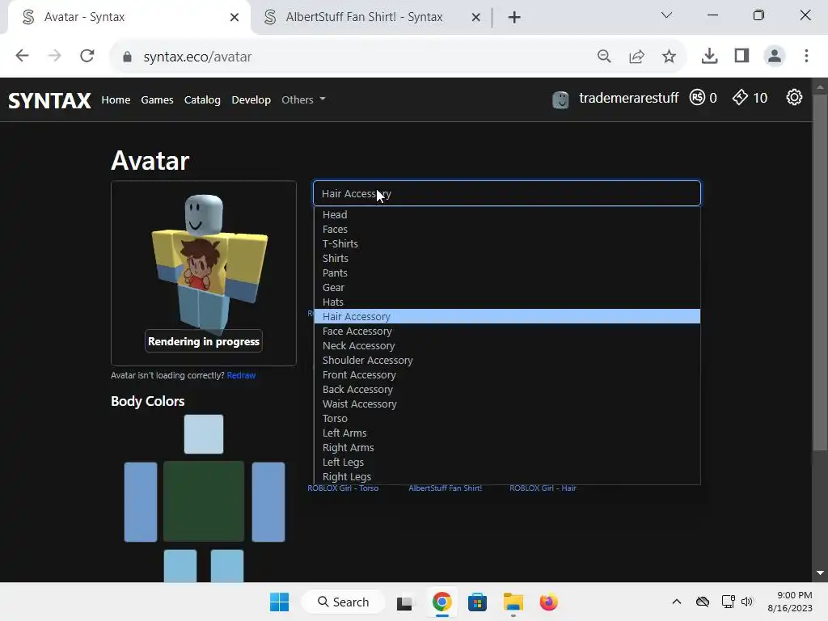Open trademerarestuff profile

point(628,98)
